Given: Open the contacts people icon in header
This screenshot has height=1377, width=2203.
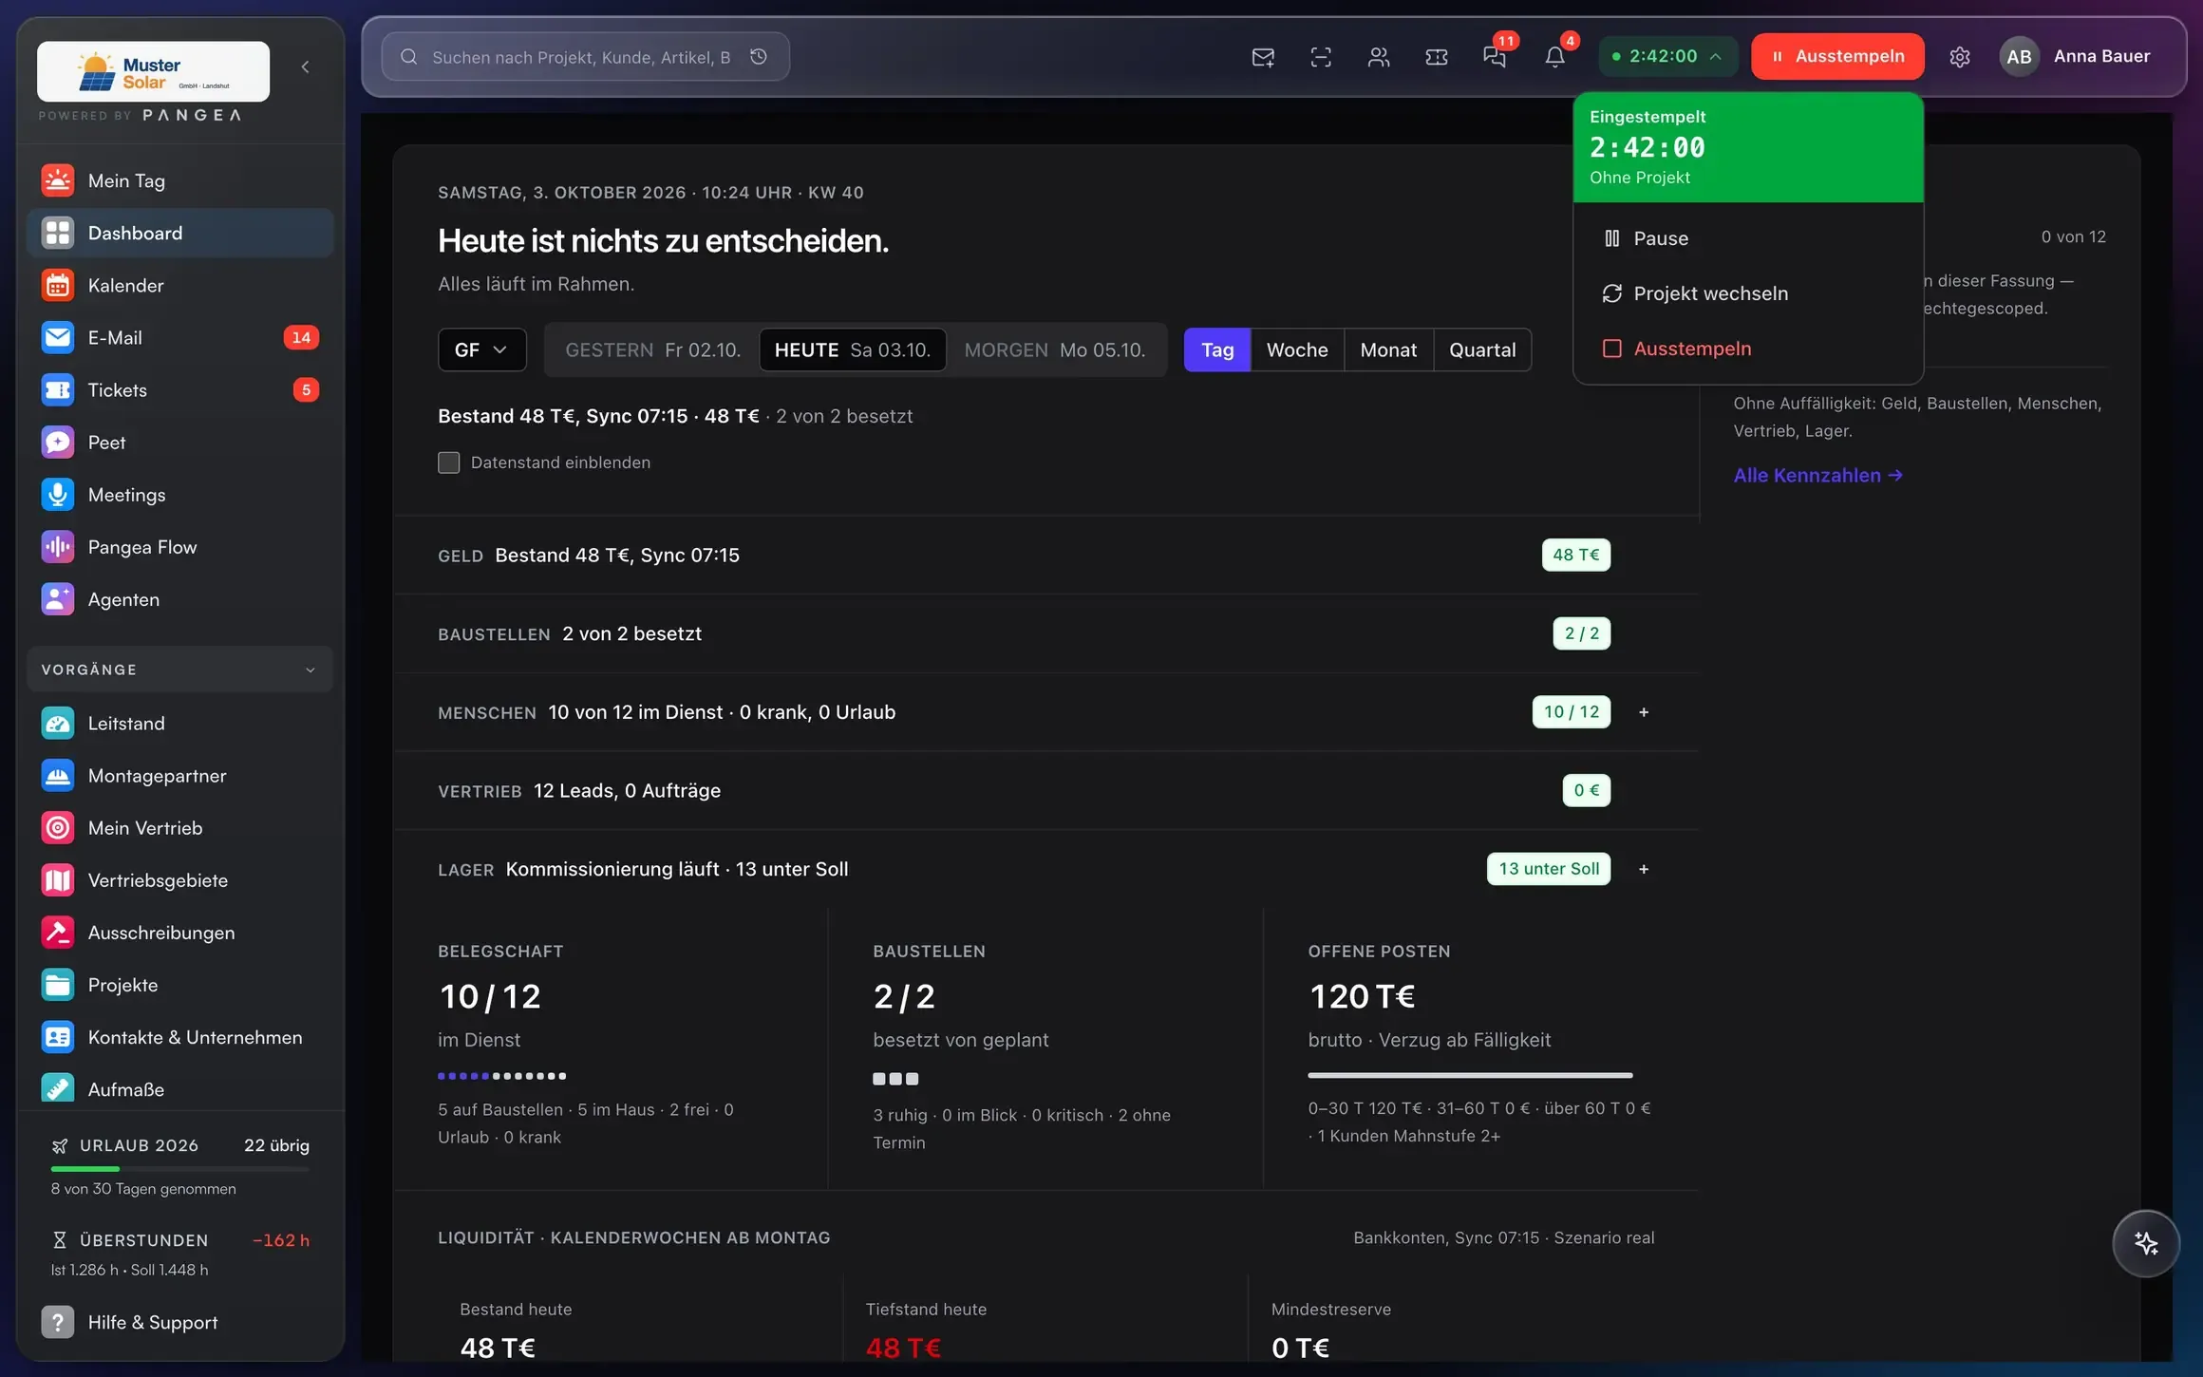Looking at the screenshot, I should pyautogui.click(x=1378, y=57).
